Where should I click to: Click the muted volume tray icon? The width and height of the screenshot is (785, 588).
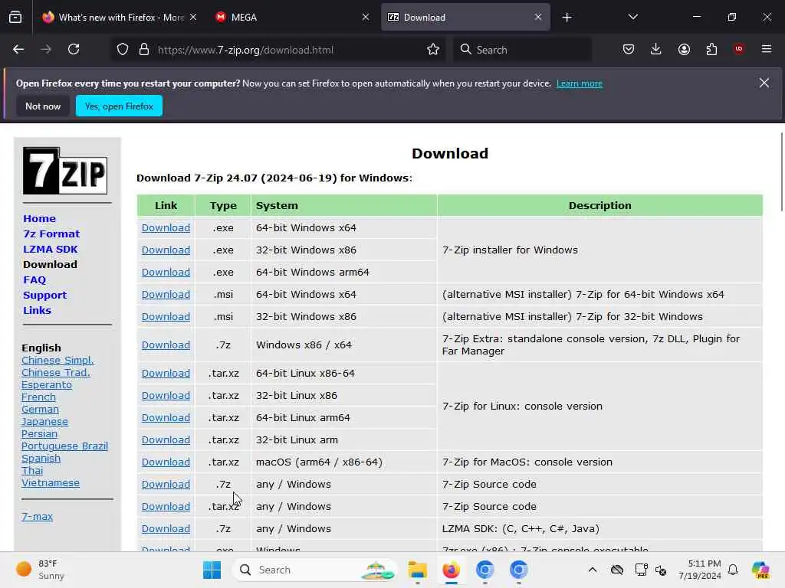pos(661,570)
